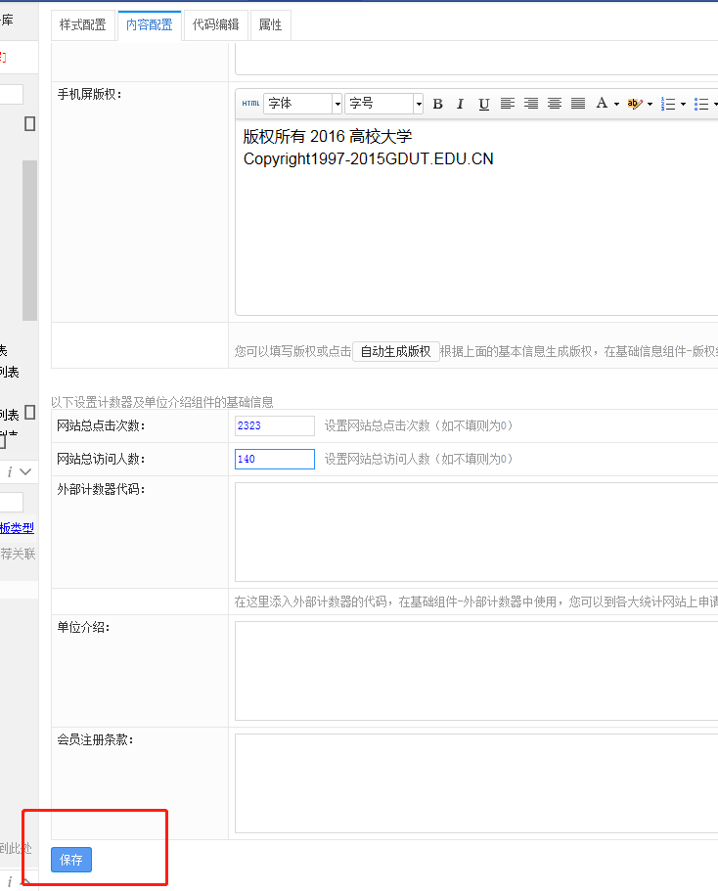Switch to the 代码编辑 tab

click(215, 25)
